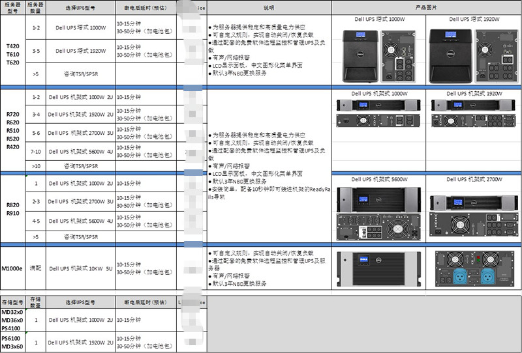The width and height of the screenshot is (522, 353).
Task: Click the Dell UPS 机架式 2700W label above image
Action: (x=474, y=180)
